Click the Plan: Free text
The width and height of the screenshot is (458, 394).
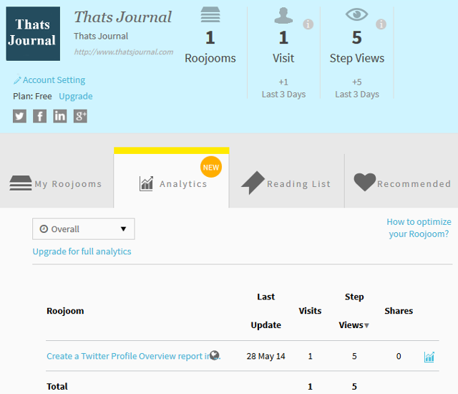click(x=32, y=96)
